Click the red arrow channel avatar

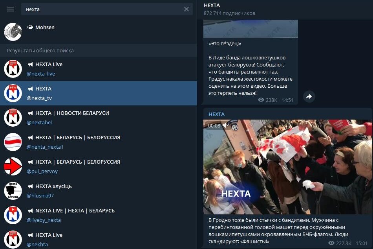(x=13, y=166)
